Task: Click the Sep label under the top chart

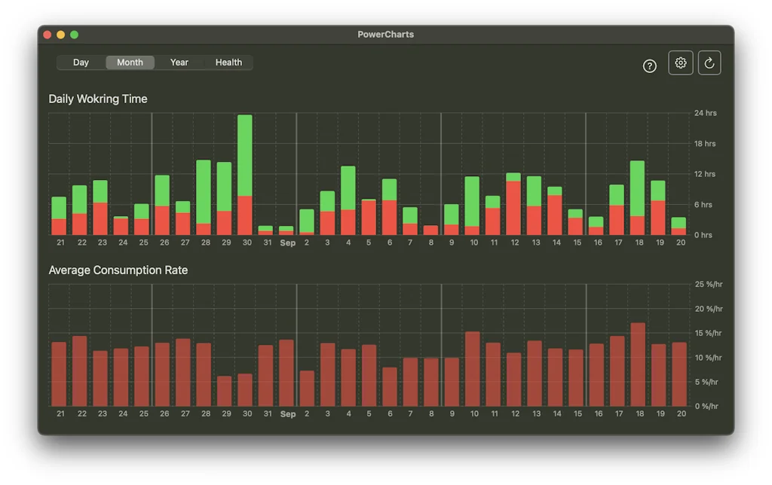Action: tap(287, 243)
